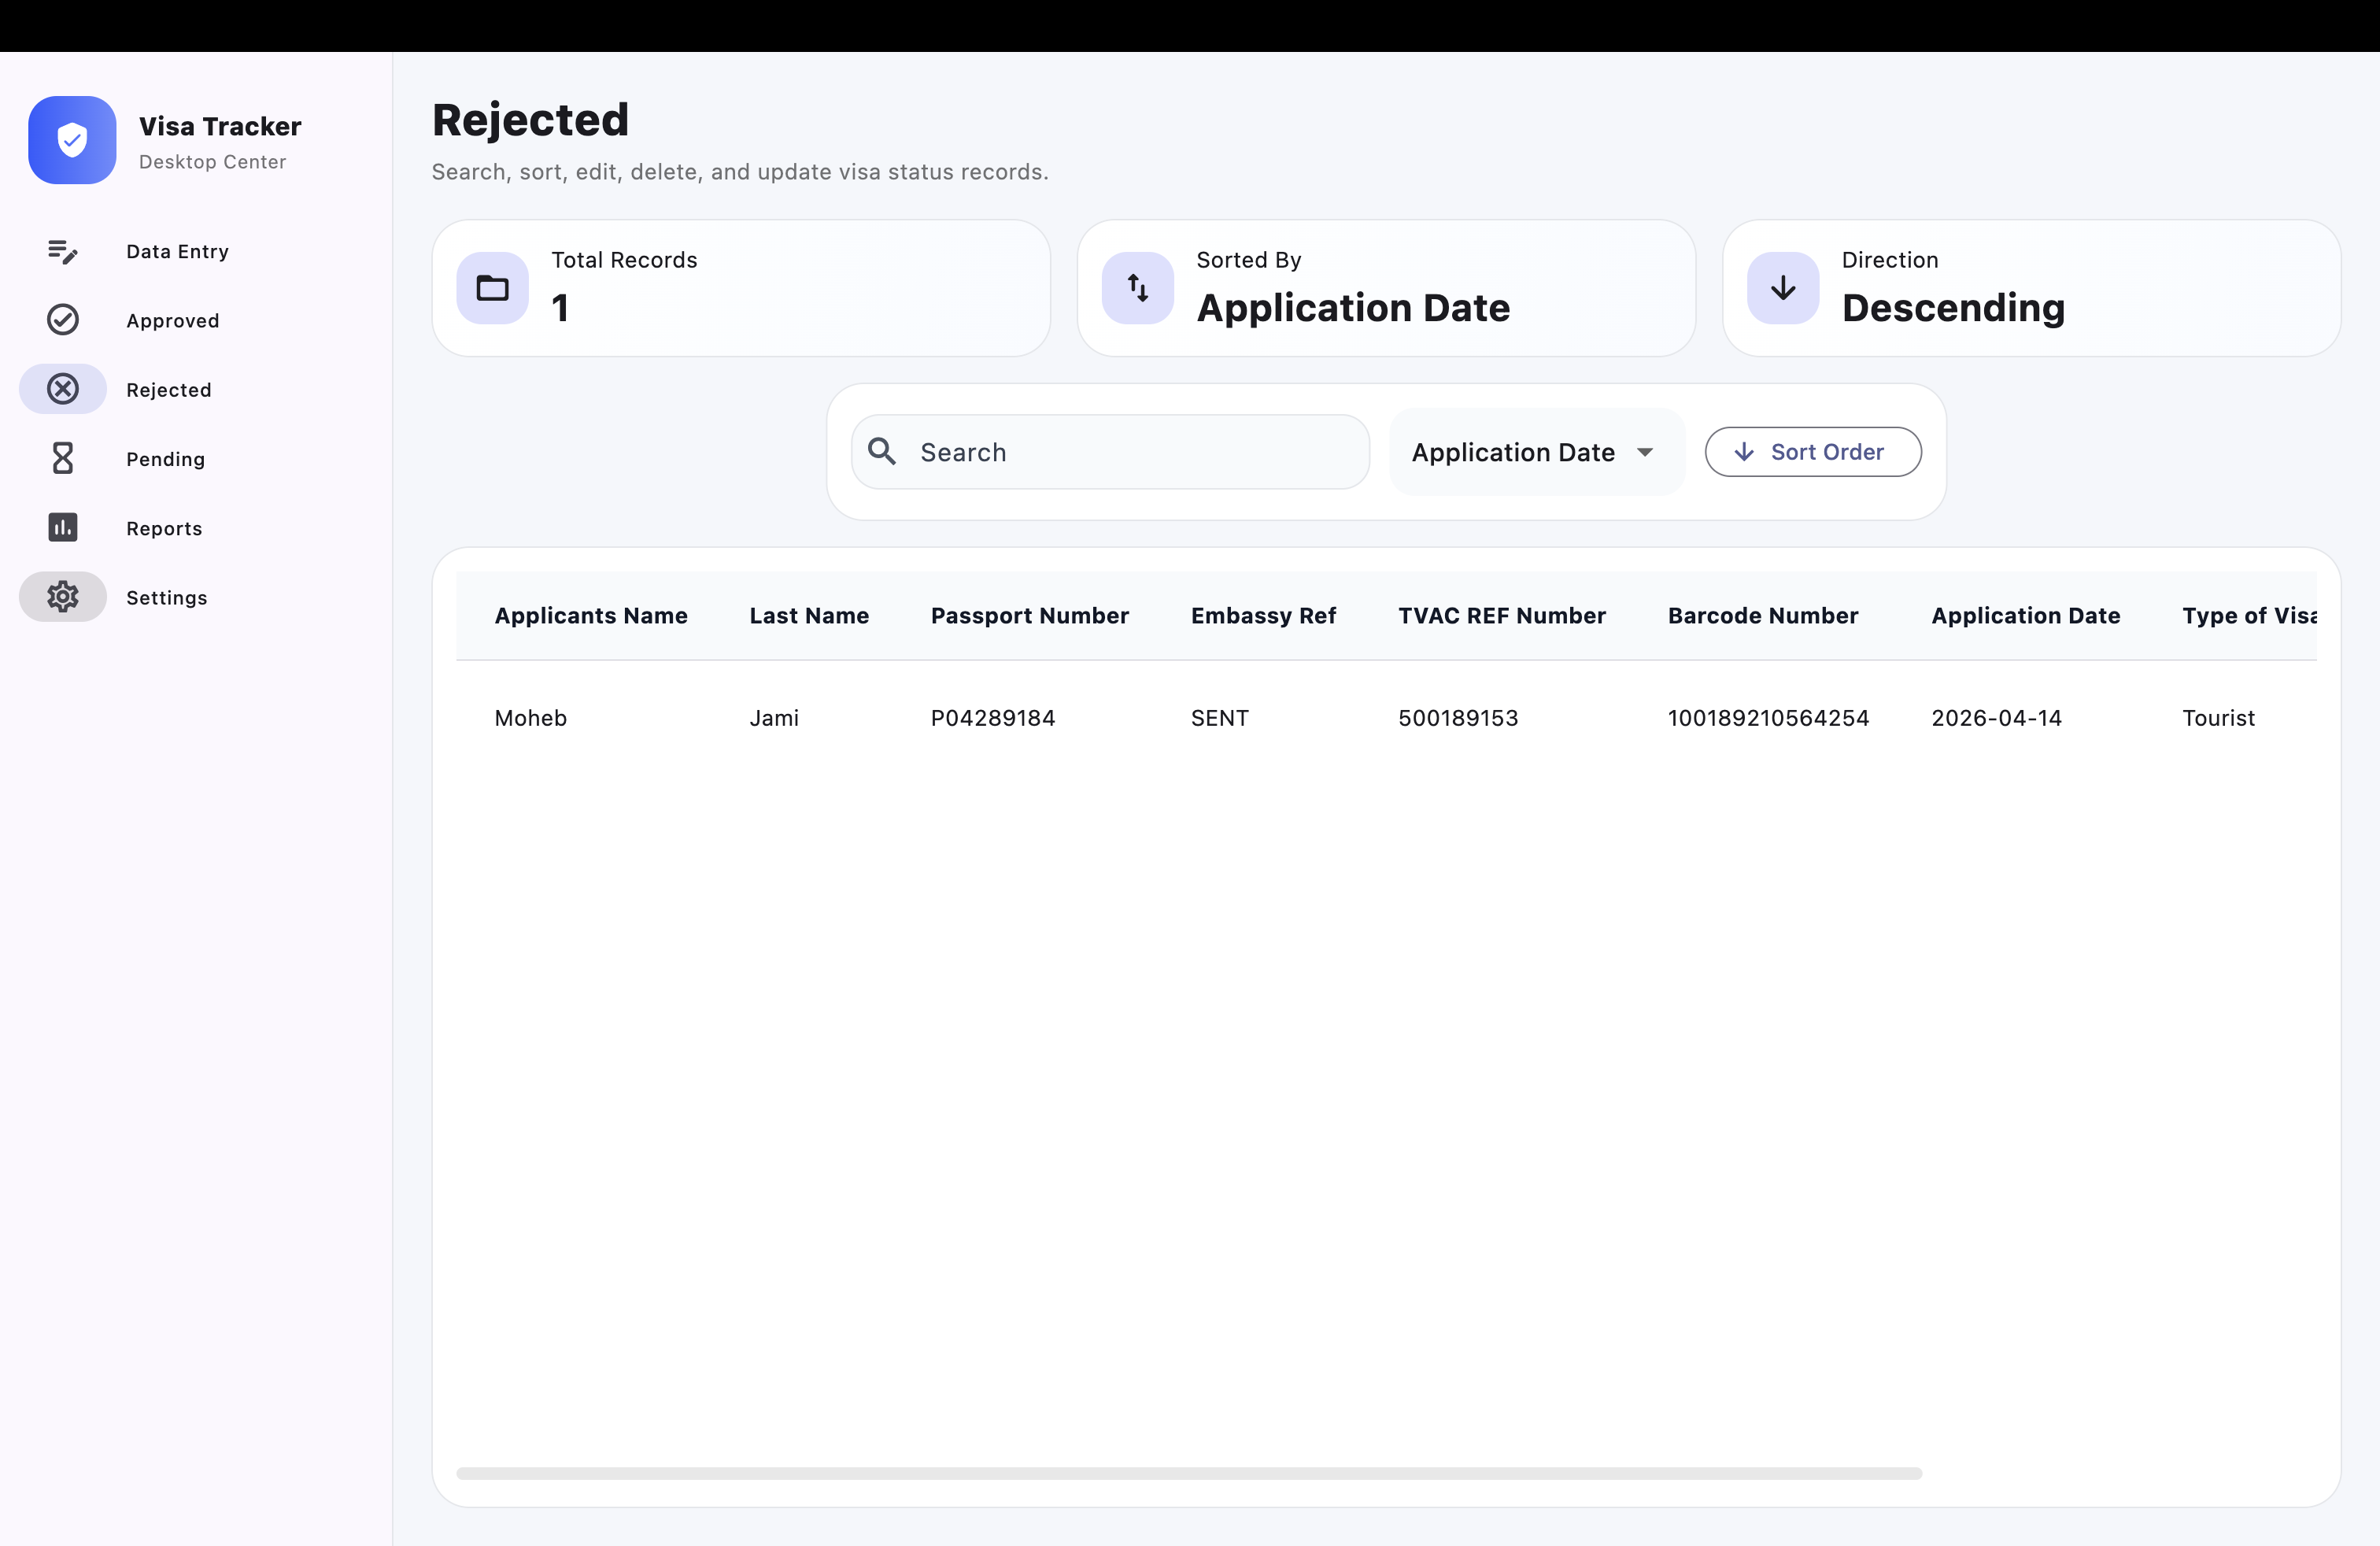Click the Settings gear icon
This screenshot has height=1546, width=2380.
pyautogui.click(x=62, y=597)
